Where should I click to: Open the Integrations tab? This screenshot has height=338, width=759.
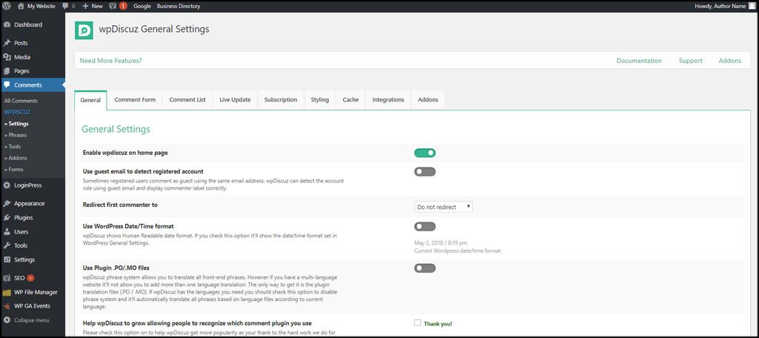388,100
